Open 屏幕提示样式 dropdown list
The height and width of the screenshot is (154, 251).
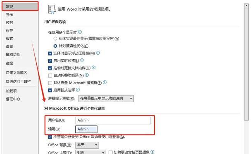[106, 99]
